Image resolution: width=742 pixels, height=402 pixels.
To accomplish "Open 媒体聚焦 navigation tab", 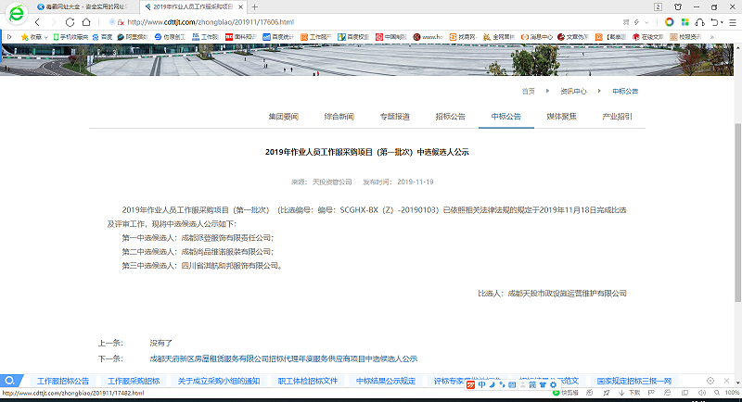I will (x=561, y=117).
